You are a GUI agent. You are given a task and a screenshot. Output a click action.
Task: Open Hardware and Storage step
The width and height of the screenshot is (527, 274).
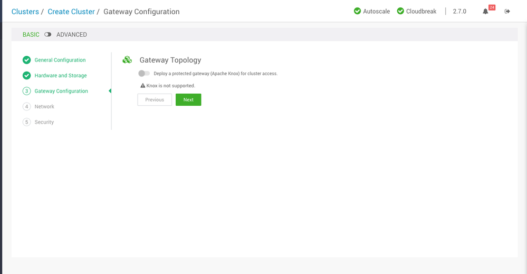(x=61, y=75)
